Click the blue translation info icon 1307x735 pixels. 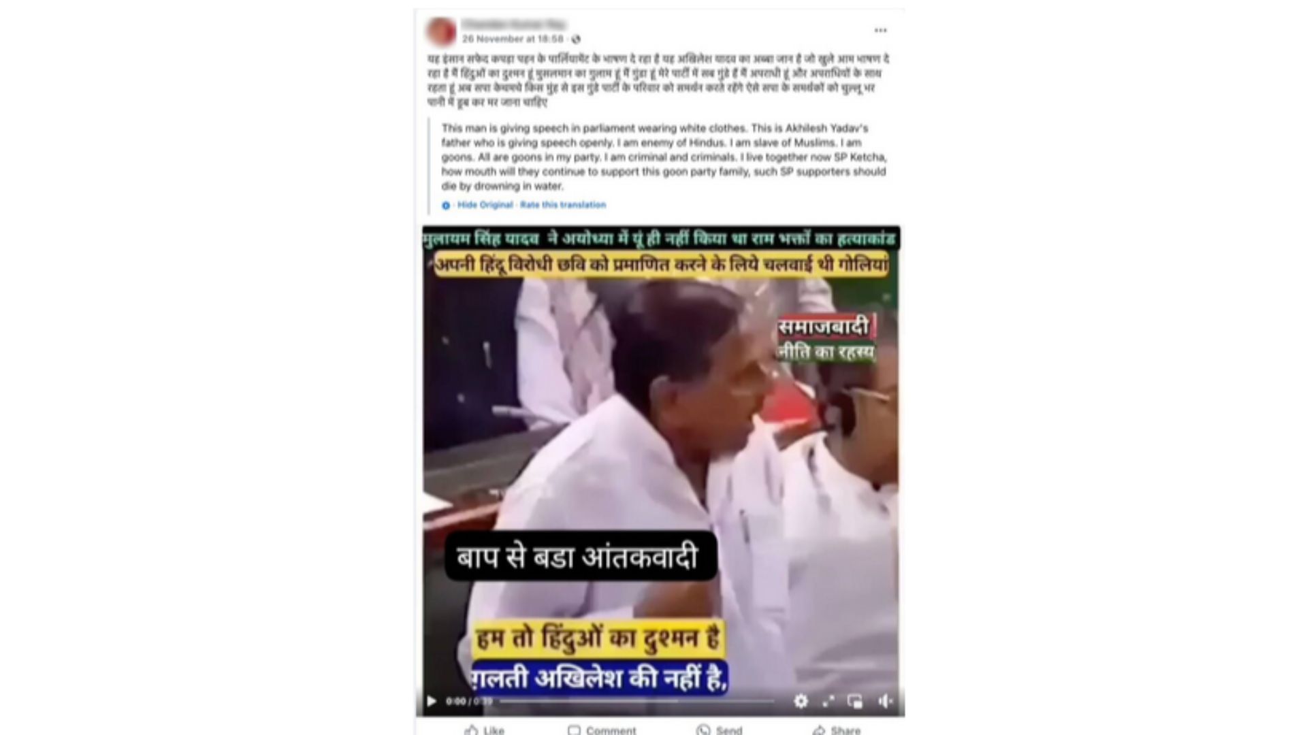(x=446, y=206)
